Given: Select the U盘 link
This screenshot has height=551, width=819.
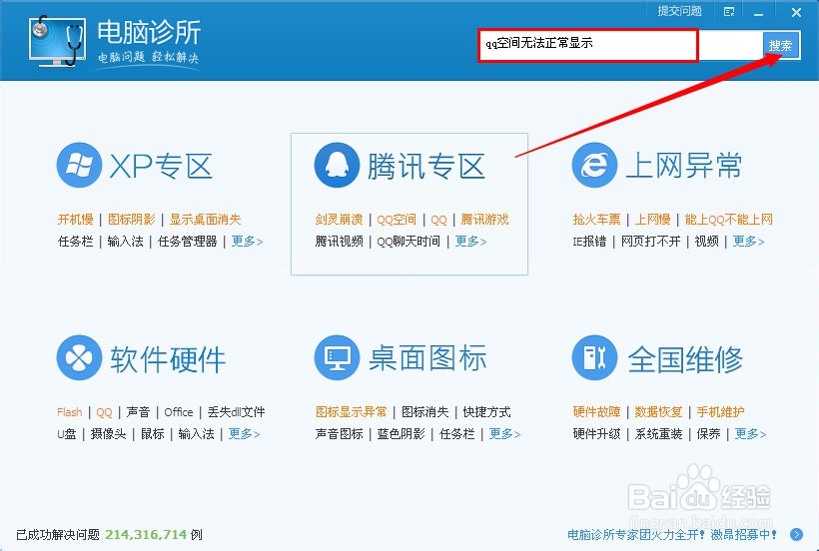Looking at the screenshot, I should (66, 434).
